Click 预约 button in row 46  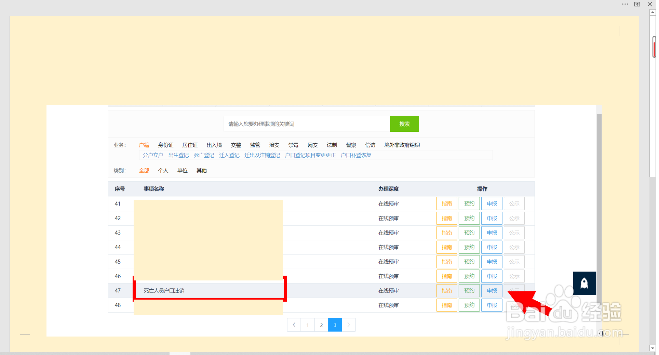pyautogui.click(x=469, y=276)
